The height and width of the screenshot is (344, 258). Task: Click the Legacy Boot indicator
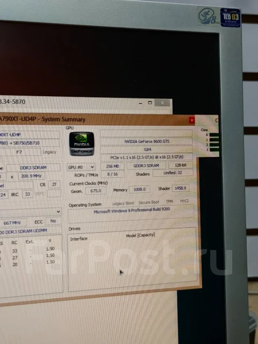point(123,203)
